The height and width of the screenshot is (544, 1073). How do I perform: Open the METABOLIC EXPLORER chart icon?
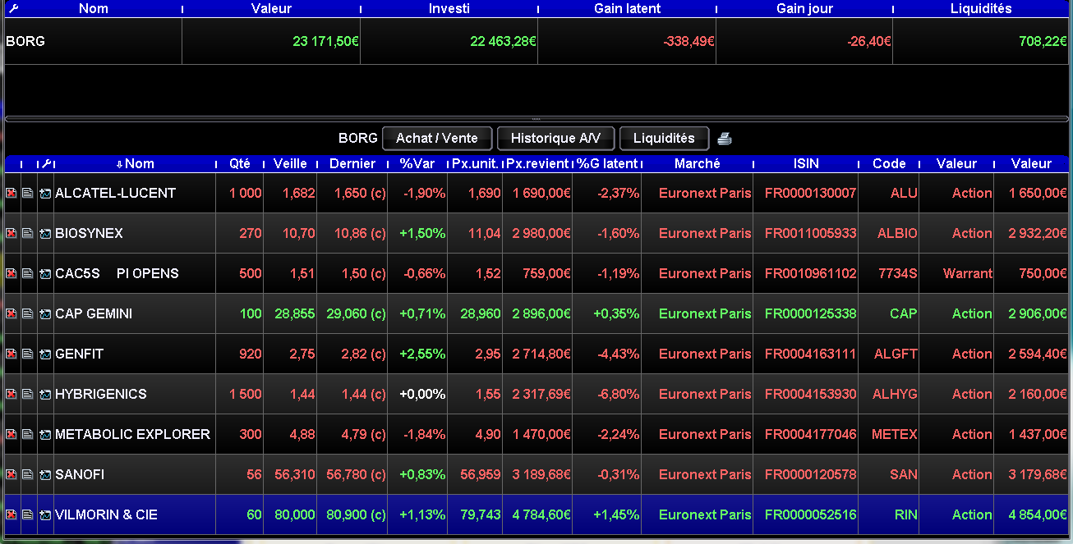click(x=45, y=434)
